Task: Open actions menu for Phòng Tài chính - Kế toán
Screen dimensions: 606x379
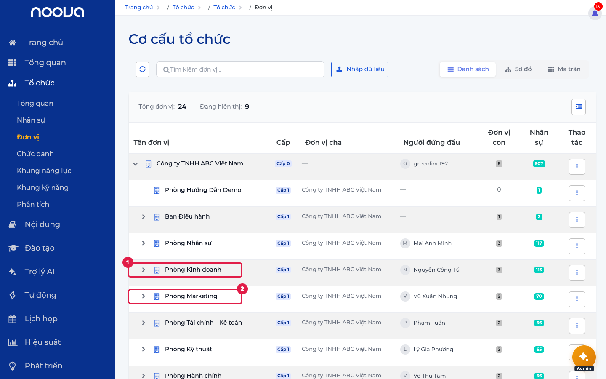Action: point(577,326)
